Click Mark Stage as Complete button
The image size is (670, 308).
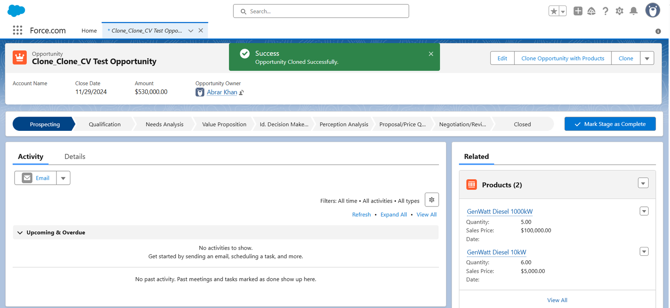pyautogui.click(x=610, y=124)
